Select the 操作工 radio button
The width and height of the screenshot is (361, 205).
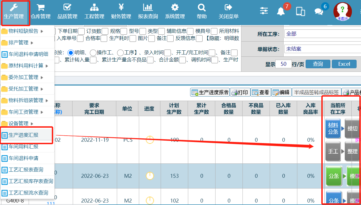[93, 53]
